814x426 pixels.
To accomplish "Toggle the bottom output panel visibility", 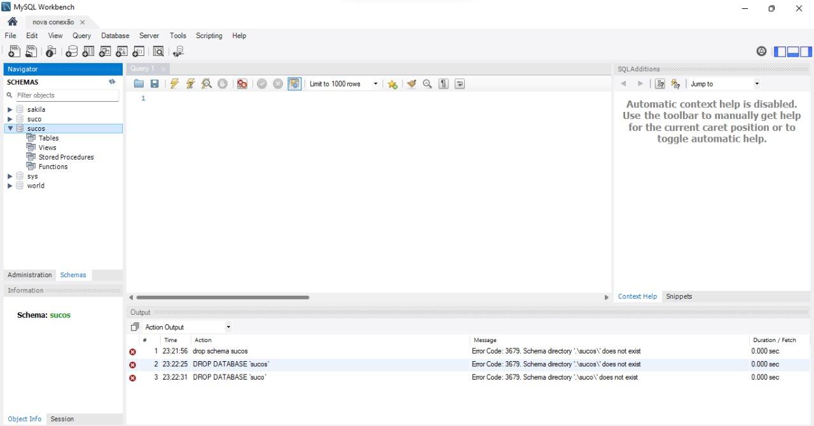I will [x=793, y=52].
